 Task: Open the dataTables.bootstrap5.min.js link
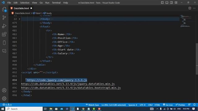click(71, 88)
